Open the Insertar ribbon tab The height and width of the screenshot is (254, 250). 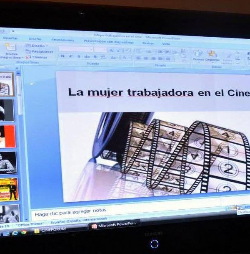pyautogui.click(x=10, y=38)
